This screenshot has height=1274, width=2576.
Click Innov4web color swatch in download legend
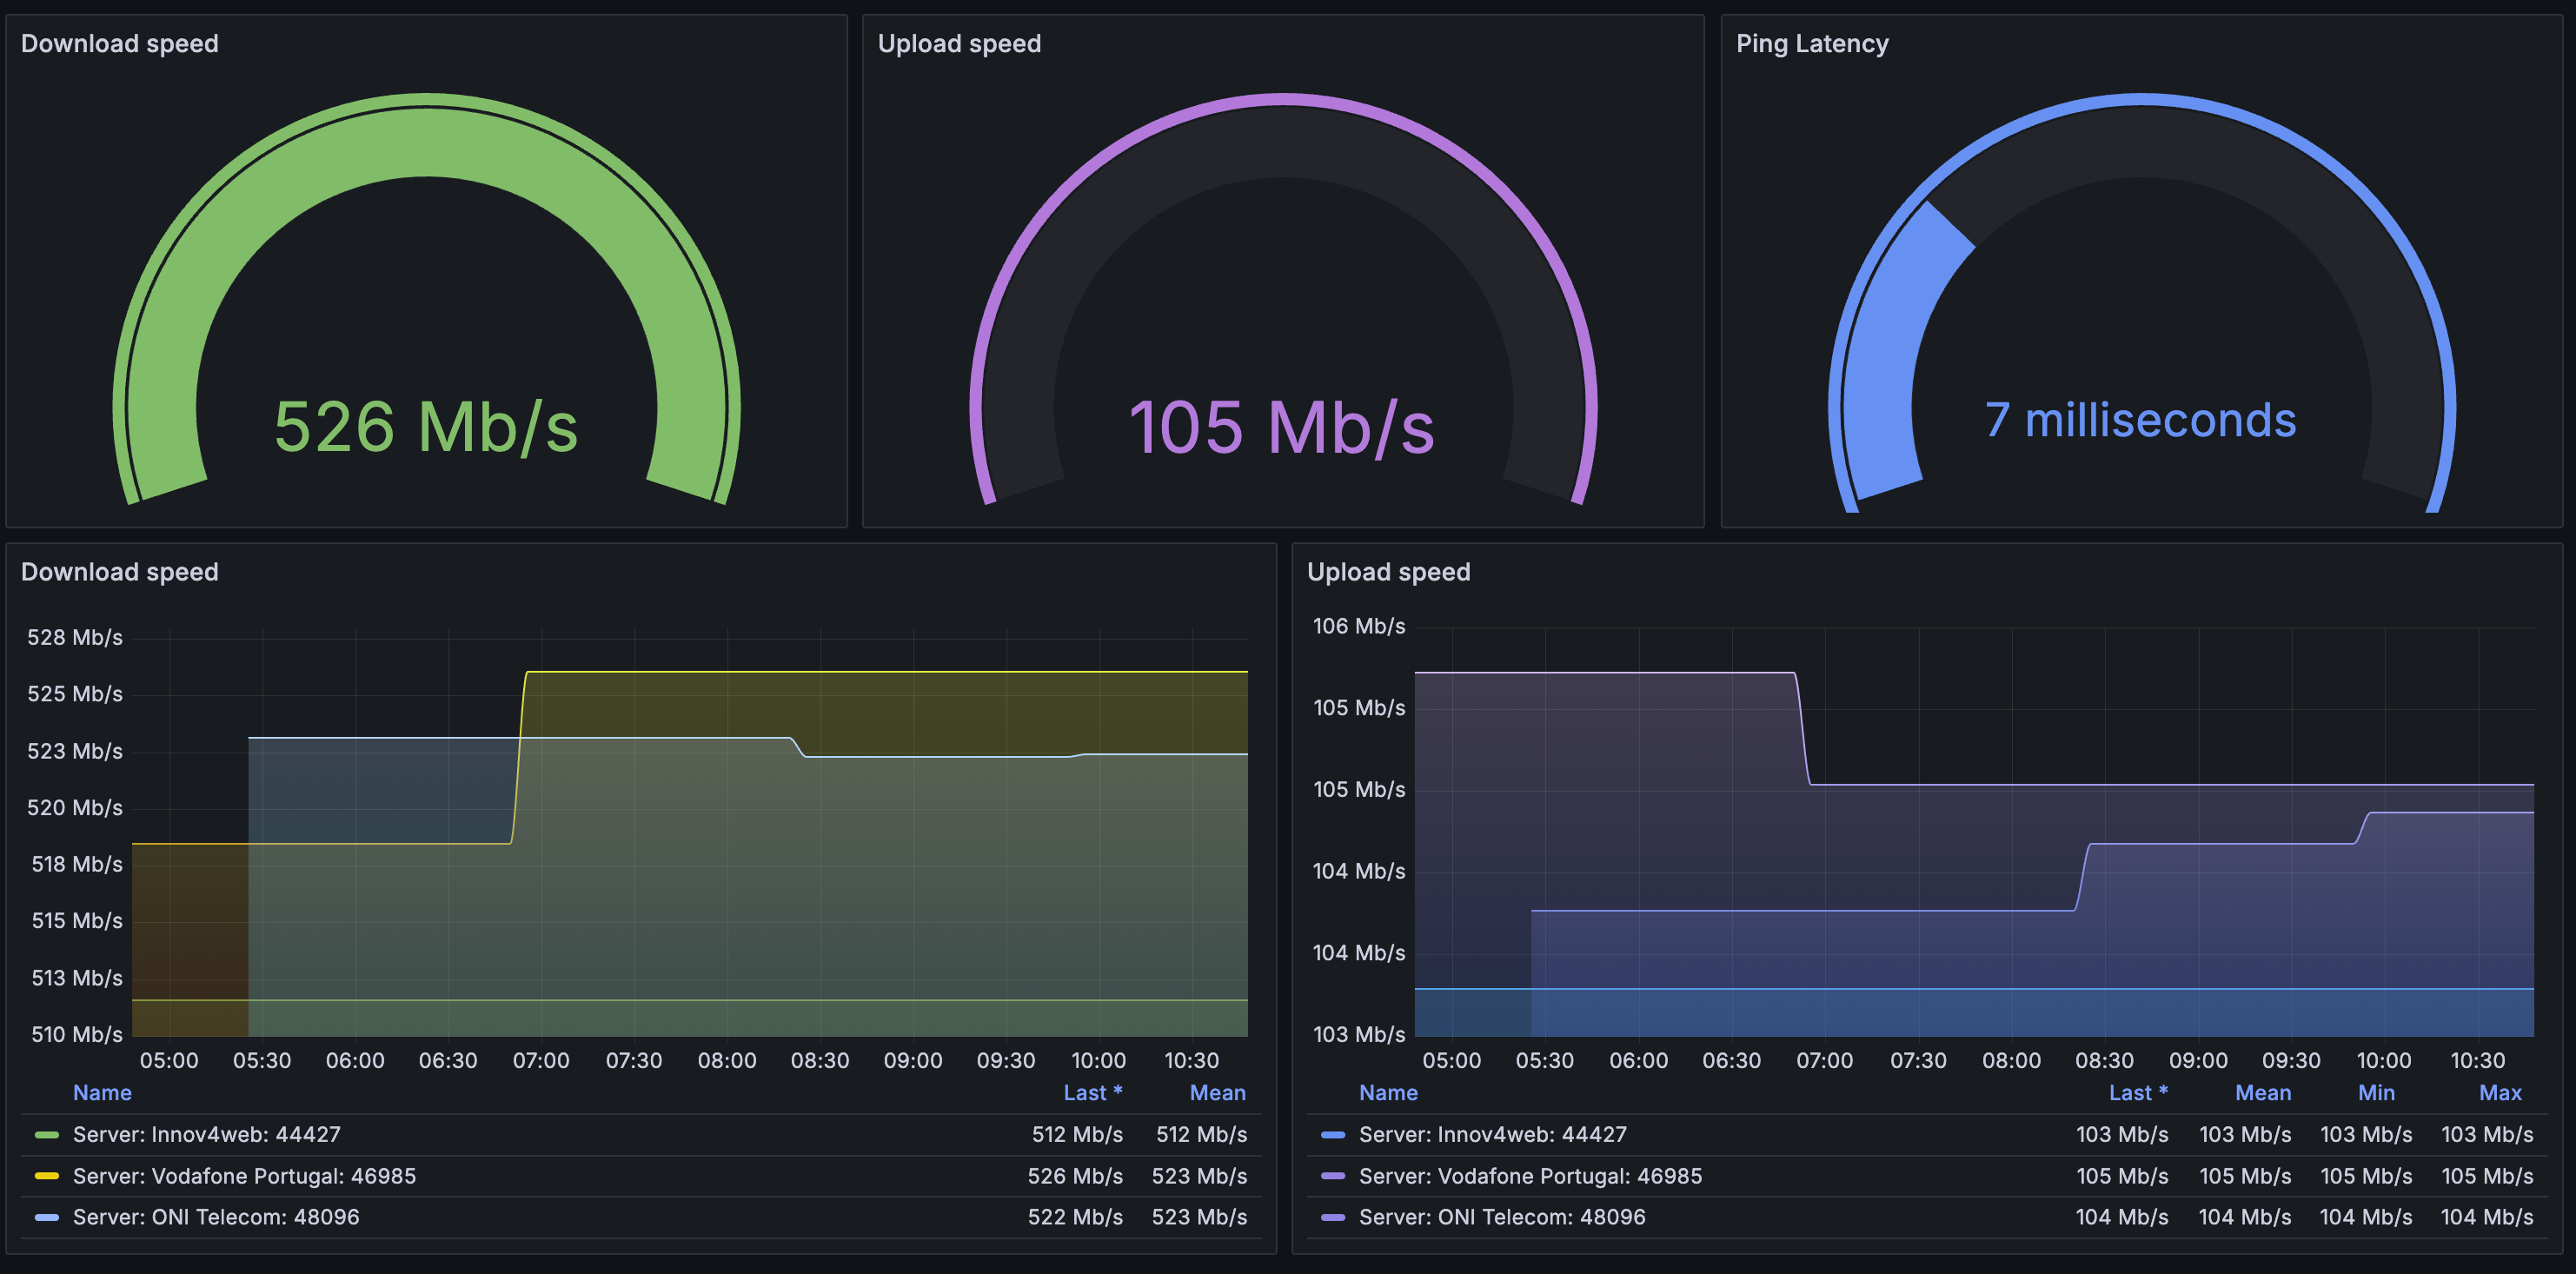coord(46,1135)
